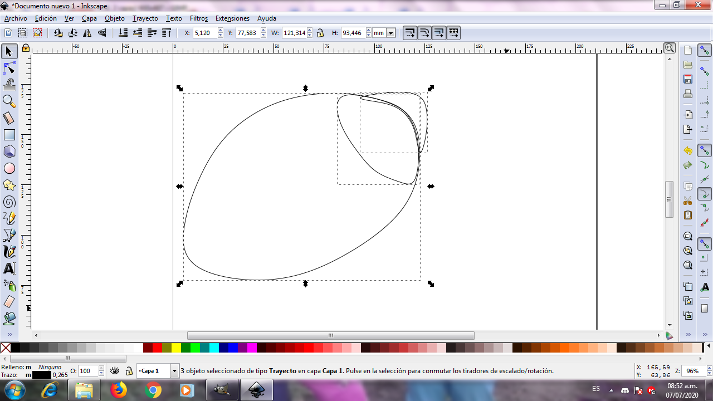Toggle current layer lock
Image resolution: width=713 pixels, height=401 pixels.
pyautogui.click(x=129, y=371)
